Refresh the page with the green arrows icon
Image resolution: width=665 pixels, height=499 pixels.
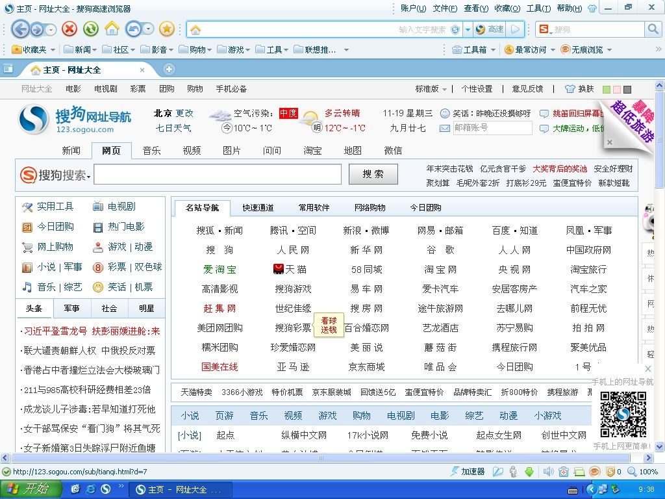point(90,29)
